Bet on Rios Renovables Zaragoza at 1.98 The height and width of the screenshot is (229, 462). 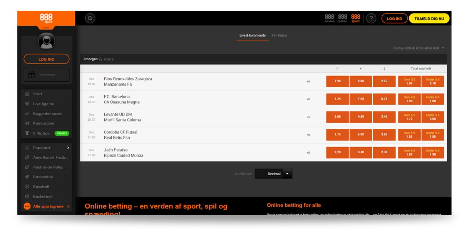[337, 81]
